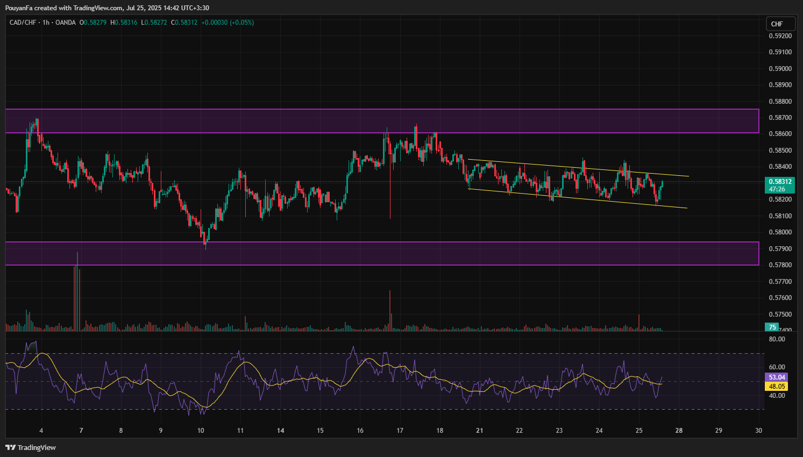This screenshot has width=803, height=457.
Task: Click the low value L0.58272
Action: click(154, 23)
